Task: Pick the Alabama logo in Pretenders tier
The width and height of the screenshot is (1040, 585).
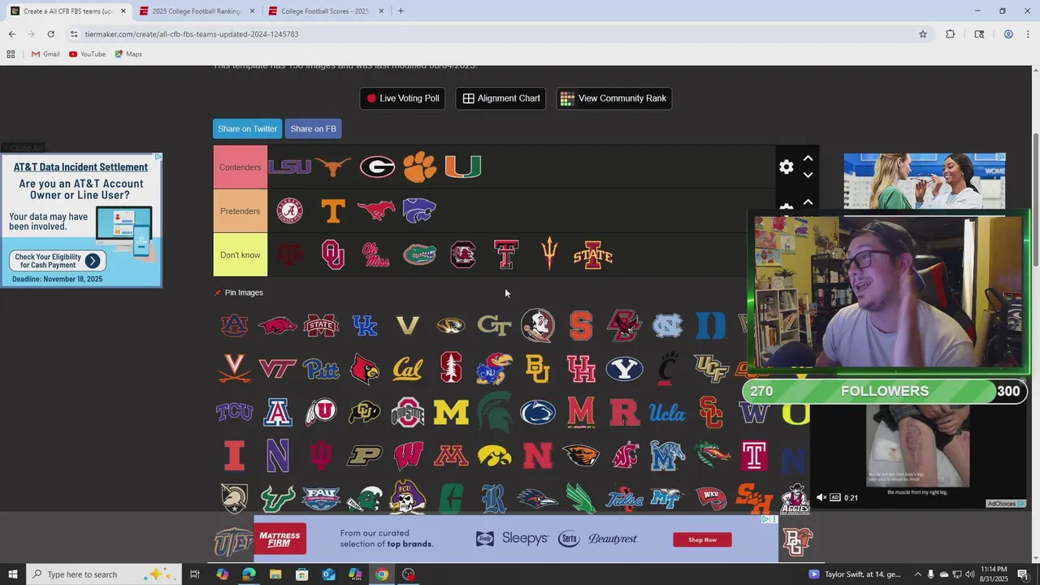Action: coord(290,210)
